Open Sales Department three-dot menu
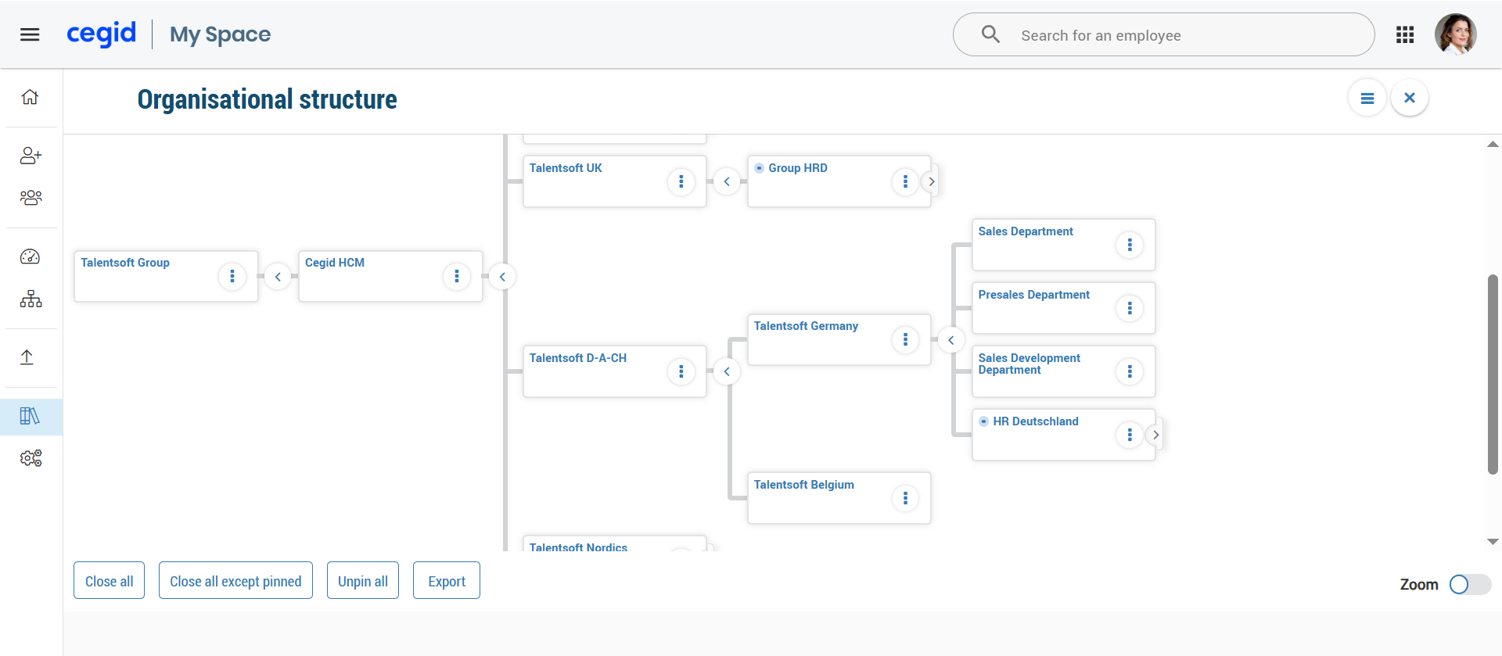Image resolution: width=1502 pixels, height=656 pixels. click(x=1130, y=245)
